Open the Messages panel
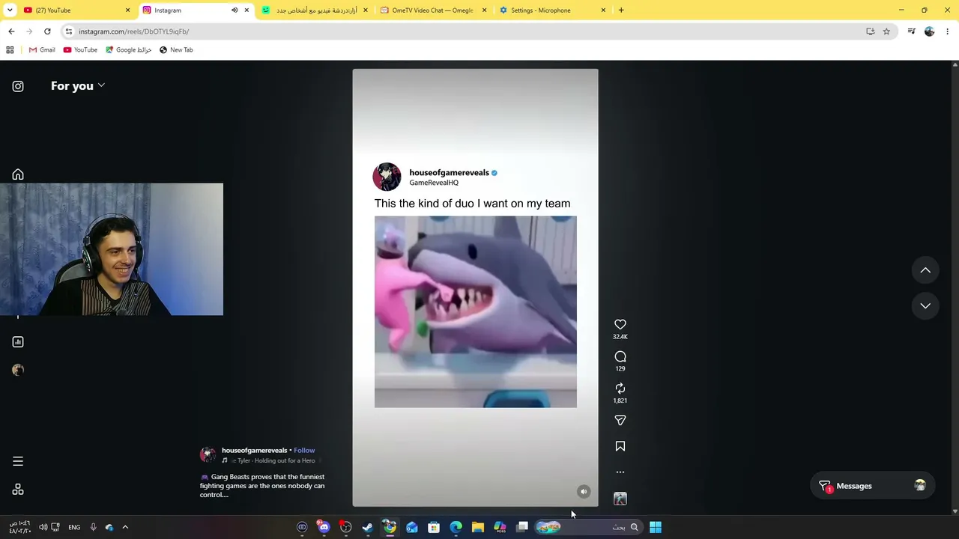959x539 pixels. pos(872,486)
